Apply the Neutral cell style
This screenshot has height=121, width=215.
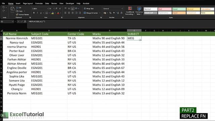tap(193, 9)
